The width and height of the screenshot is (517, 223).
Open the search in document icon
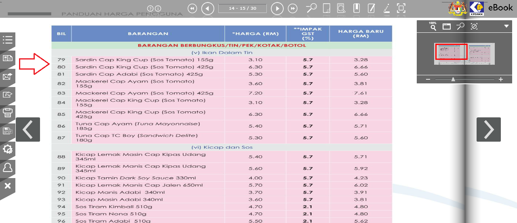pyautogui.click(x=341, y=8)
